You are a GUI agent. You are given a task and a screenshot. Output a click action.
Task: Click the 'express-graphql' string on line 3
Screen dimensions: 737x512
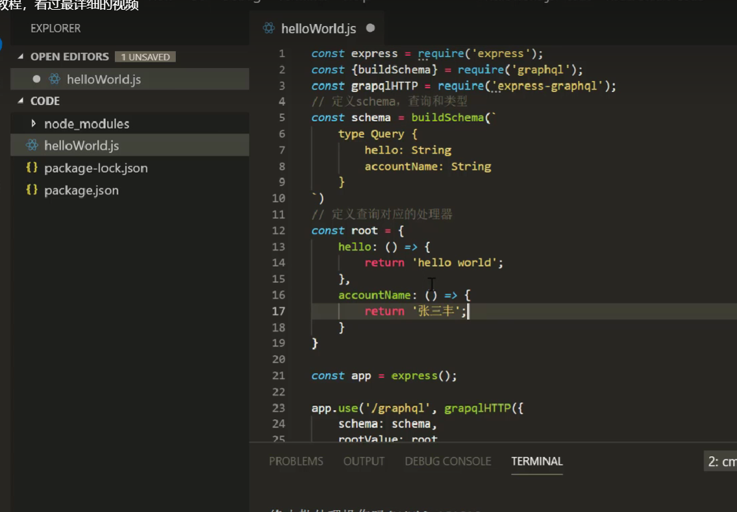coord(547,86)
